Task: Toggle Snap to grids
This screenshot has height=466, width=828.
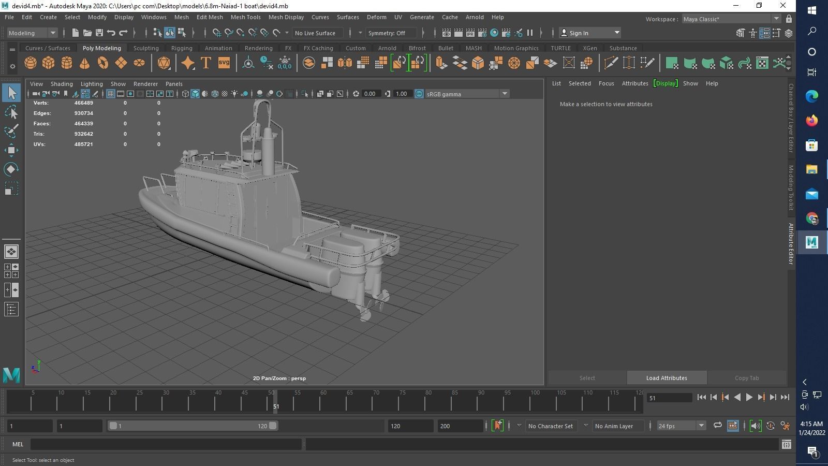Action: pyautogui.click(x=217, y=33)
